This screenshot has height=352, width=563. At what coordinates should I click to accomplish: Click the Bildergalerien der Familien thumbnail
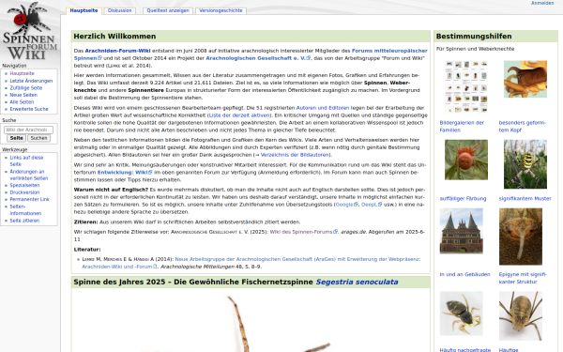click(x=466, y=86)
